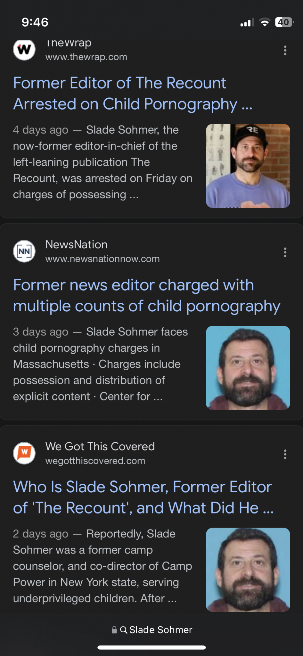Image resolution: width=303 pixels, height=656 pixels.
Task: Tap the battery indicator in status bar
Action: pyautogui.click(x=284, y=22)
